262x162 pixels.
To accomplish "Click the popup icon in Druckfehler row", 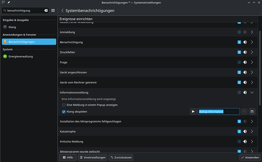I will [239, 52].
